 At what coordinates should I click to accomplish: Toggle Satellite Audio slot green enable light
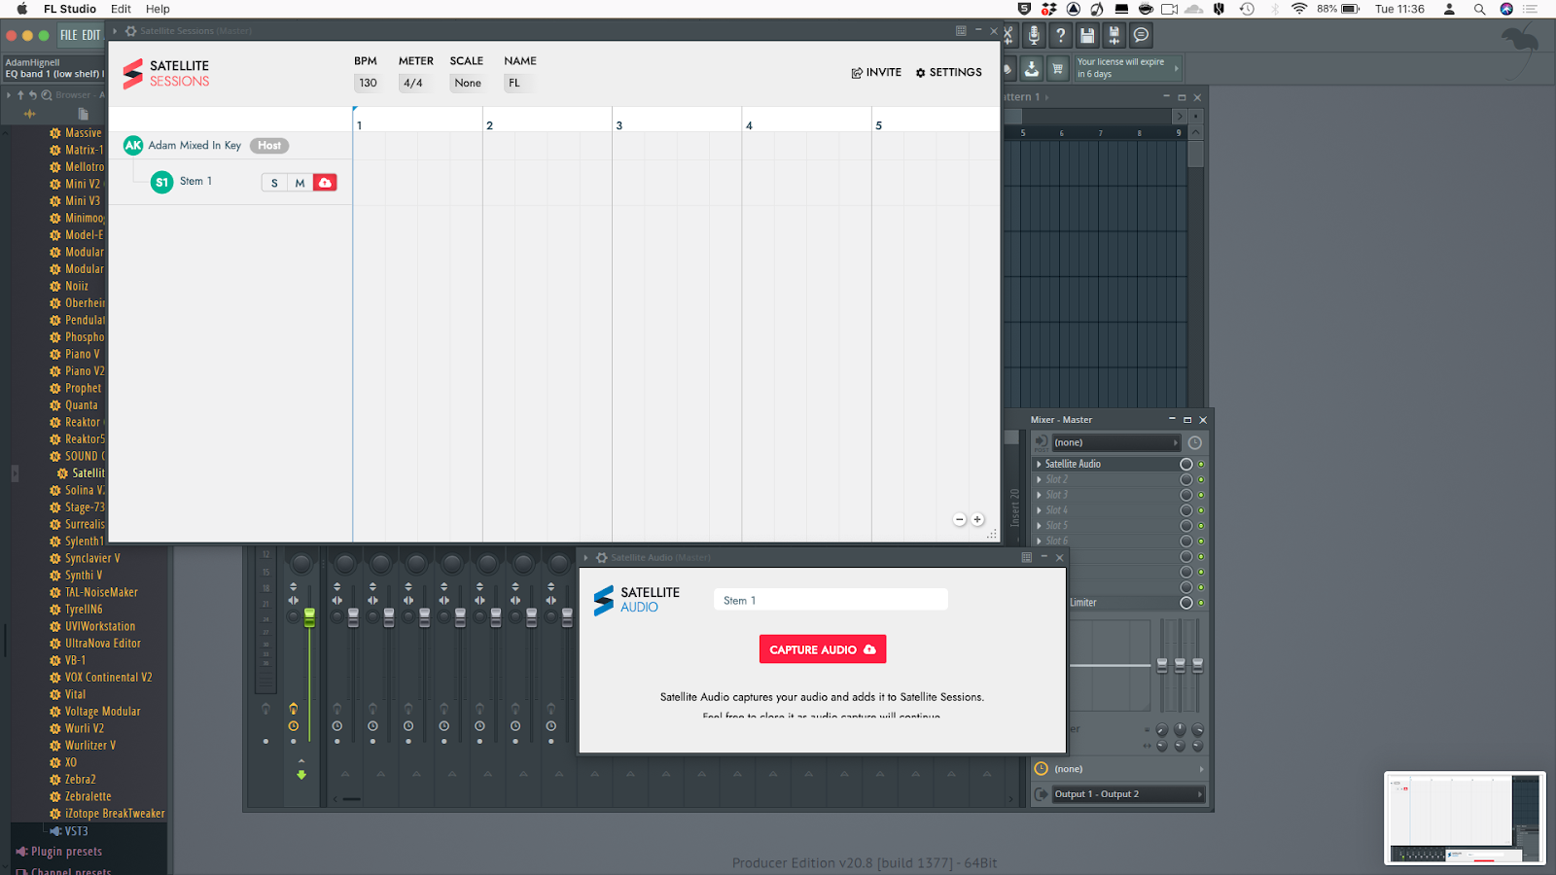pyautogui.click(x=1201, y=465)
